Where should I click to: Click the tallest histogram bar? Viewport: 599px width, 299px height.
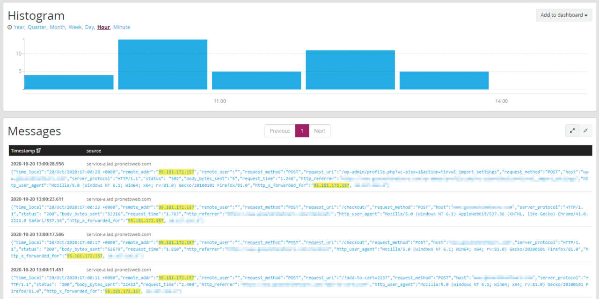pos(162,64)
